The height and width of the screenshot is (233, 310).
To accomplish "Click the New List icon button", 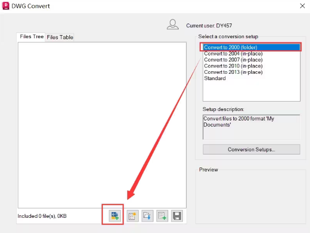I will 132,216.
